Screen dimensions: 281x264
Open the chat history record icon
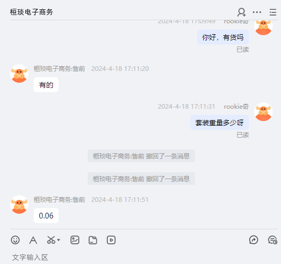[x=273, y=240]
